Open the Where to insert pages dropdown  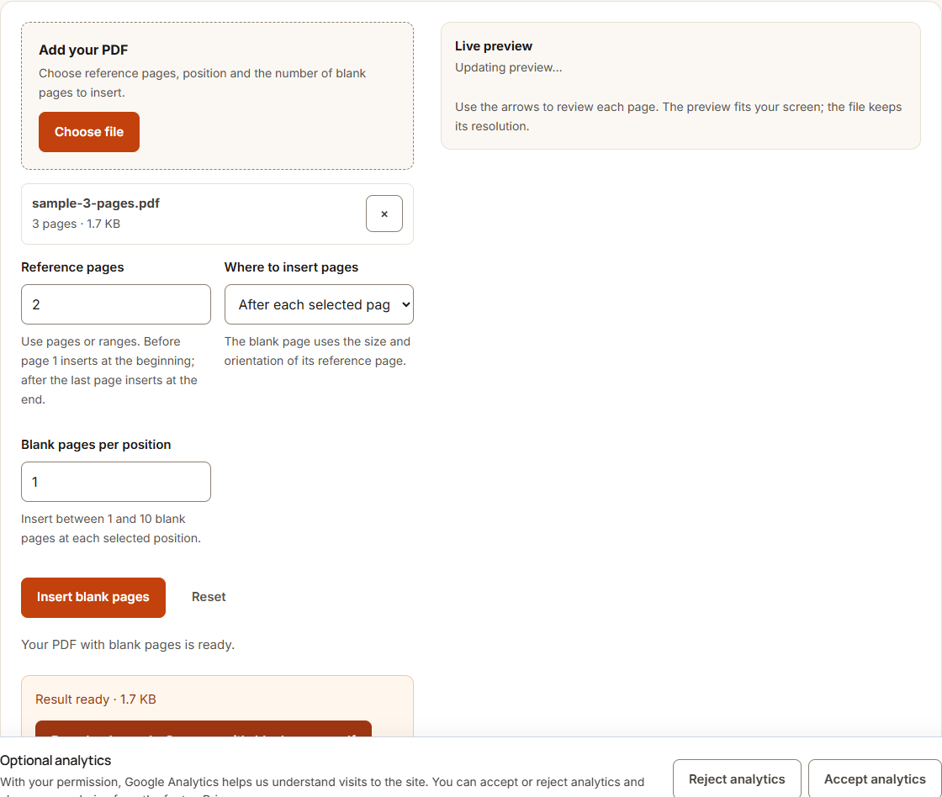point(319,304)
